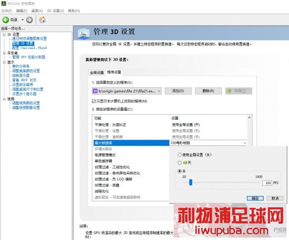Switch to the 全局设置 tab
This screenshot has width=289, height=240.
click(x=97, y=72)
